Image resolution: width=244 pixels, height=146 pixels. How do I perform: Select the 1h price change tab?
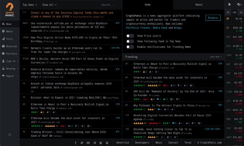coord(228,12)
